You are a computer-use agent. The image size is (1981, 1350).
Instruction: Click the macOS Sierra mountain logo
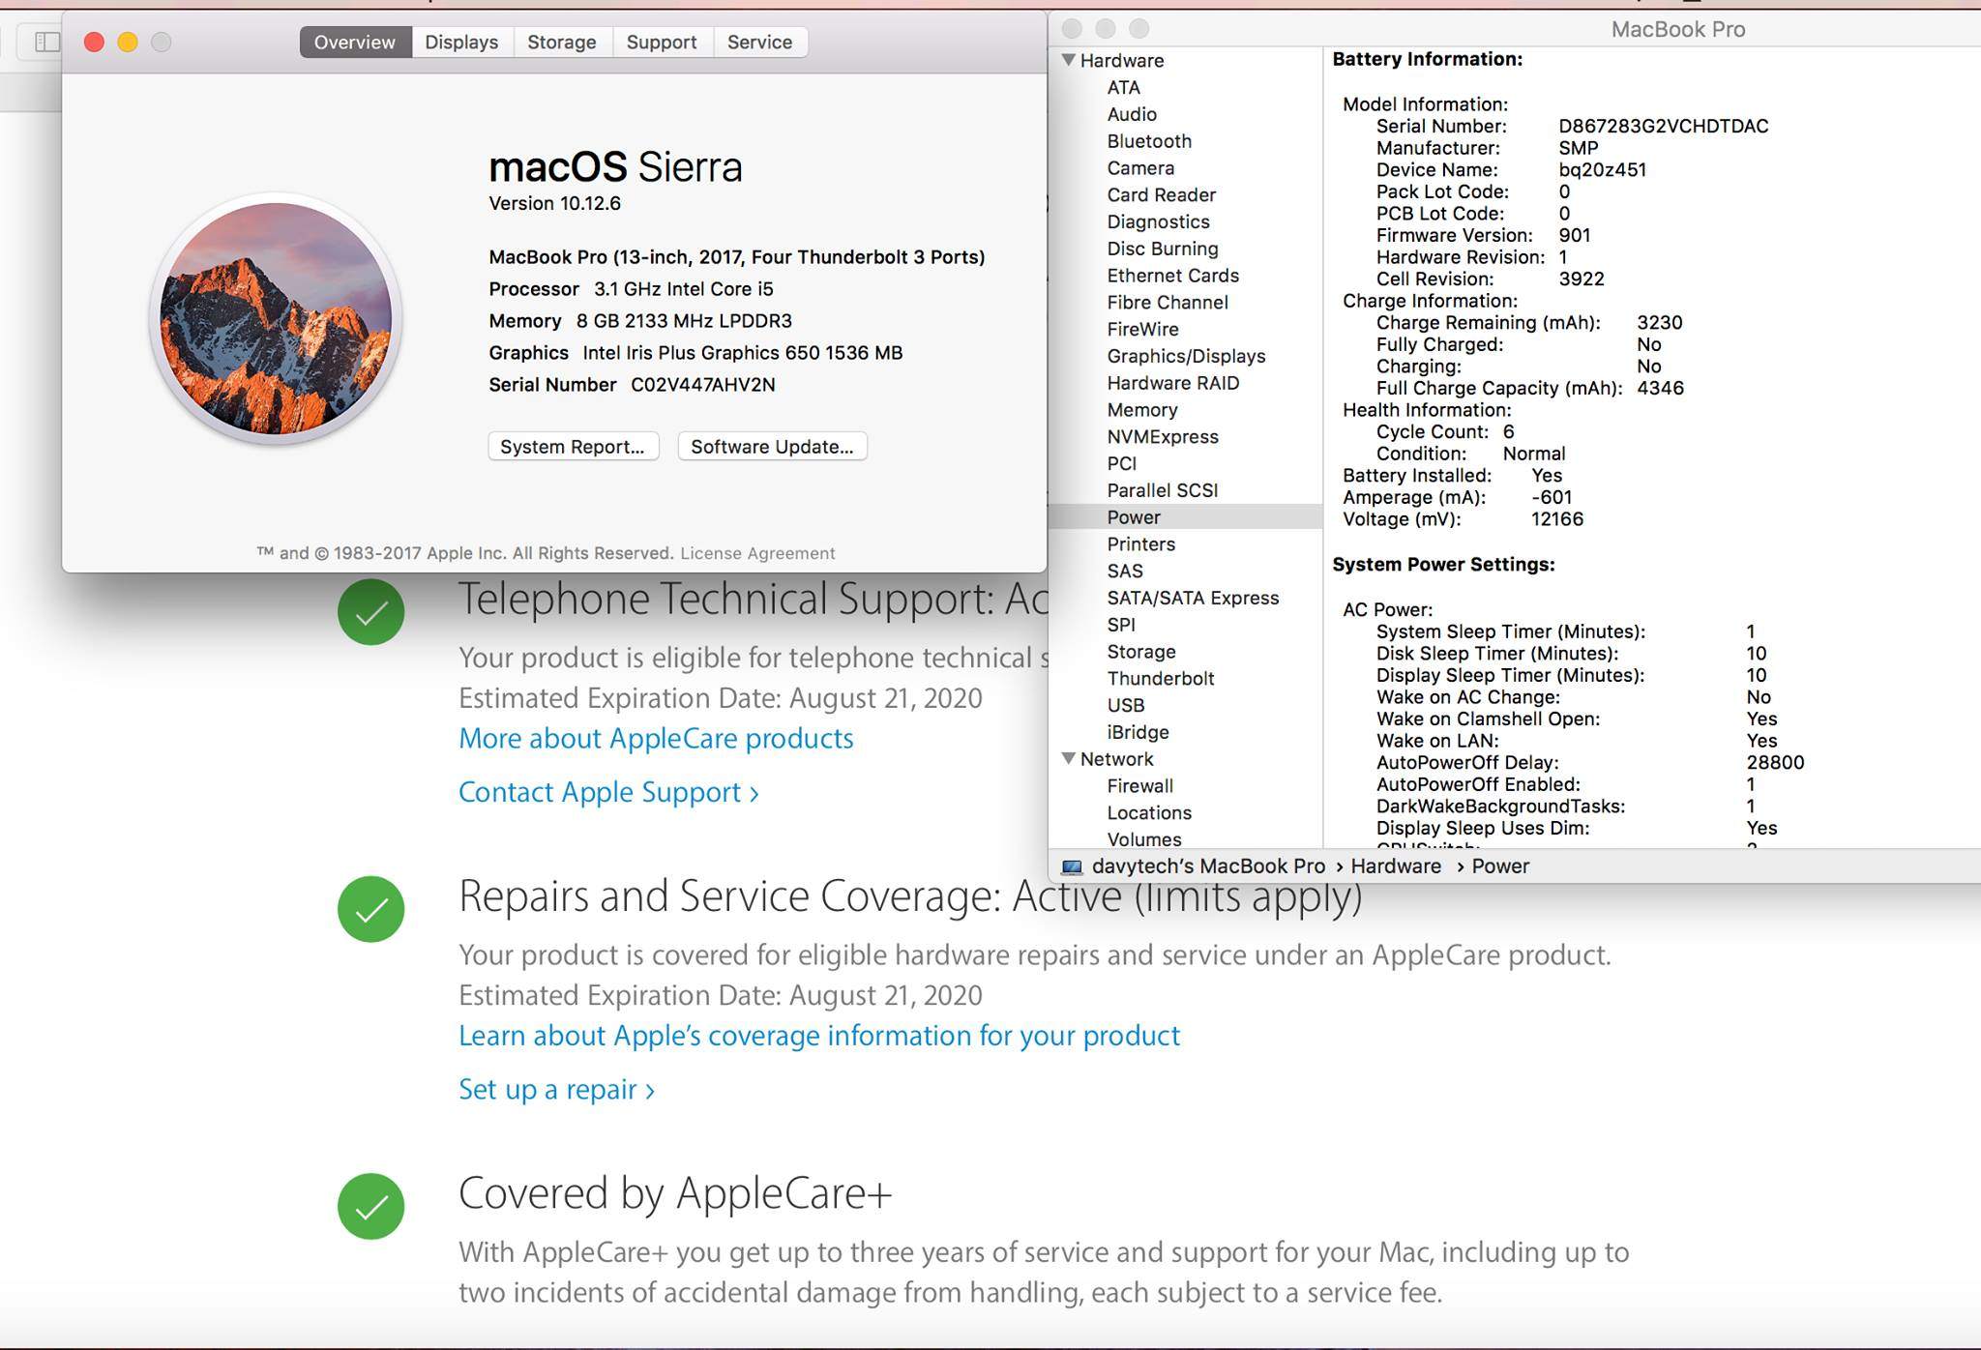coord(276,319)
